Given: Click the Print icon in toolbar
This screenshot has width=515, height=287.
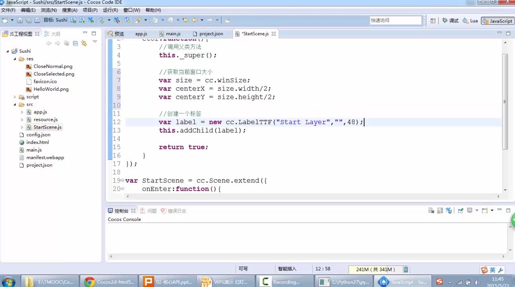Looking at the screenshot, I should 37,20.
